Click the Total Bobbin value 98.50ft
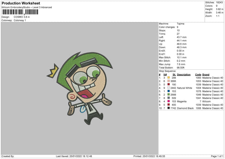 [180, 67]
